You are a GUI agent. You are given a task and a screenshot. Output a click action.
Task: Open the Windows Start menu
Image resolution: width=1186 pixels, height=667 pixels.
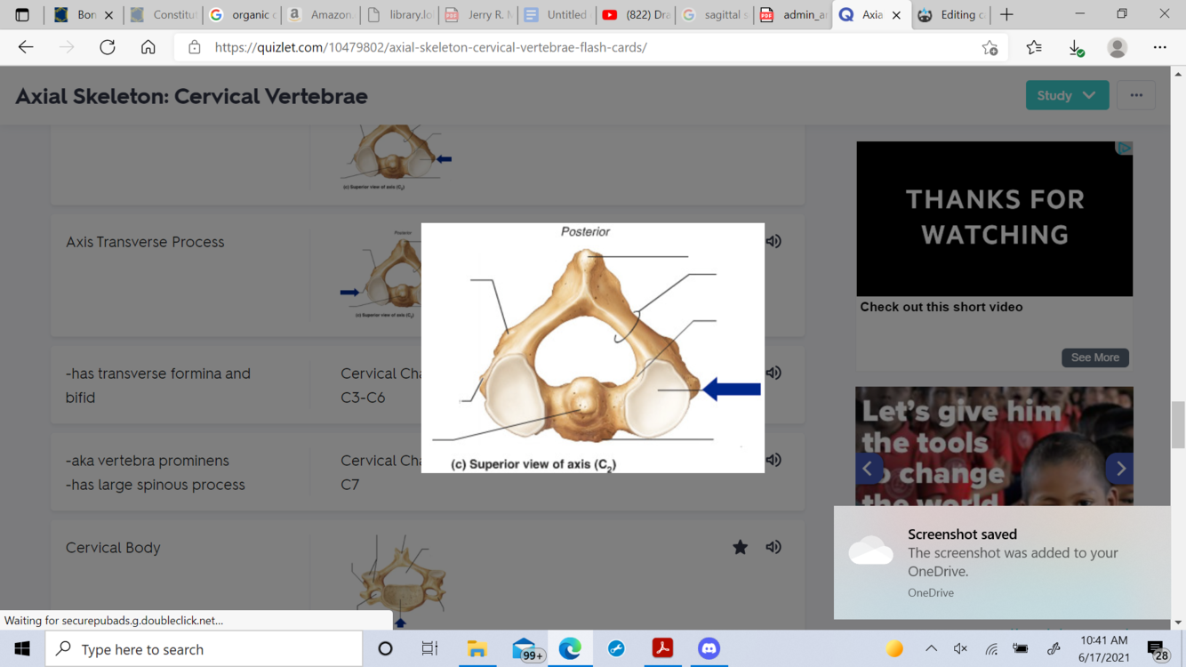pos(22,649)
